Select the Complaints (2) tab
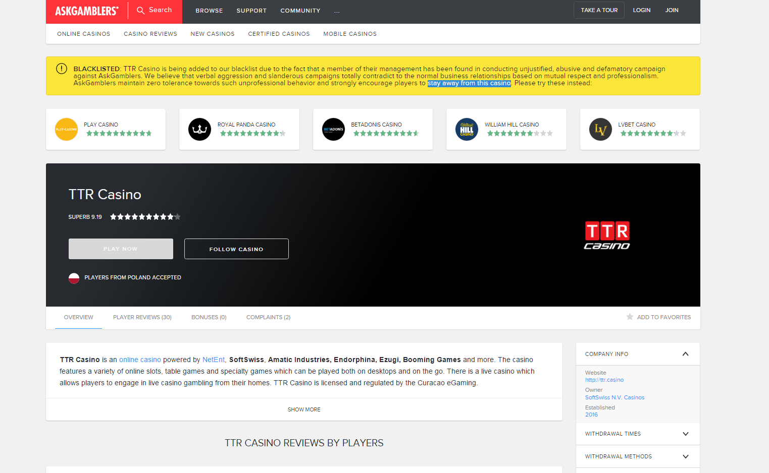769x473 pixels. click(x=268, y=317)
